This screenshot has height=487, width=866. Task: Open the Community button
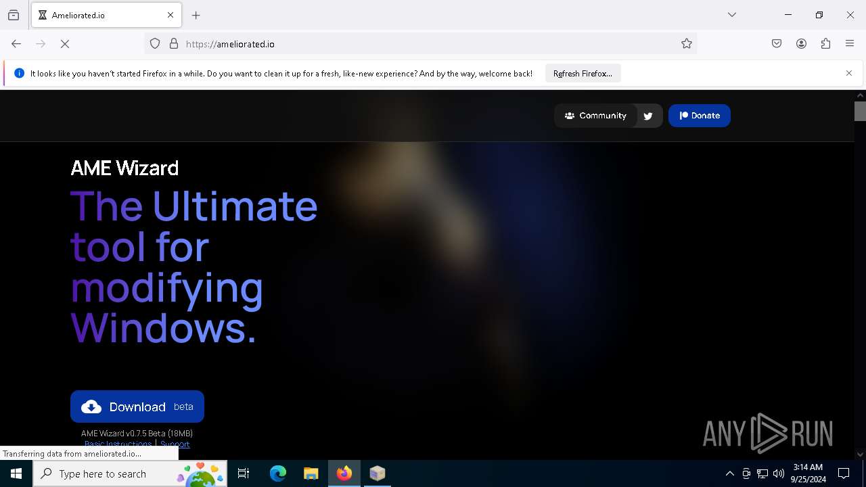coord(595,116)
